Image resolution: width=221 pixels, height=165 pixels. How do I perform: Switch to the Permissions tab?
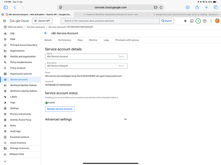pyautogui.click(x=65, y=40)
